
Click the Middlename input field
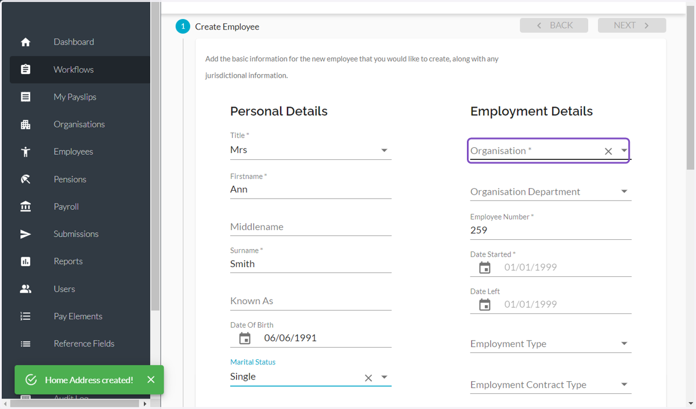click(310, 227)
